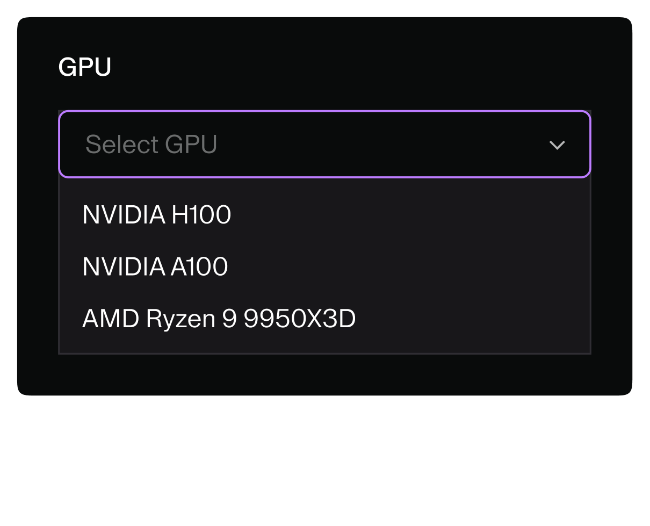This screenshot has height=526, width=650.
Task: Choose the AMD entry in GPU list
Action: tap(219, 319)
